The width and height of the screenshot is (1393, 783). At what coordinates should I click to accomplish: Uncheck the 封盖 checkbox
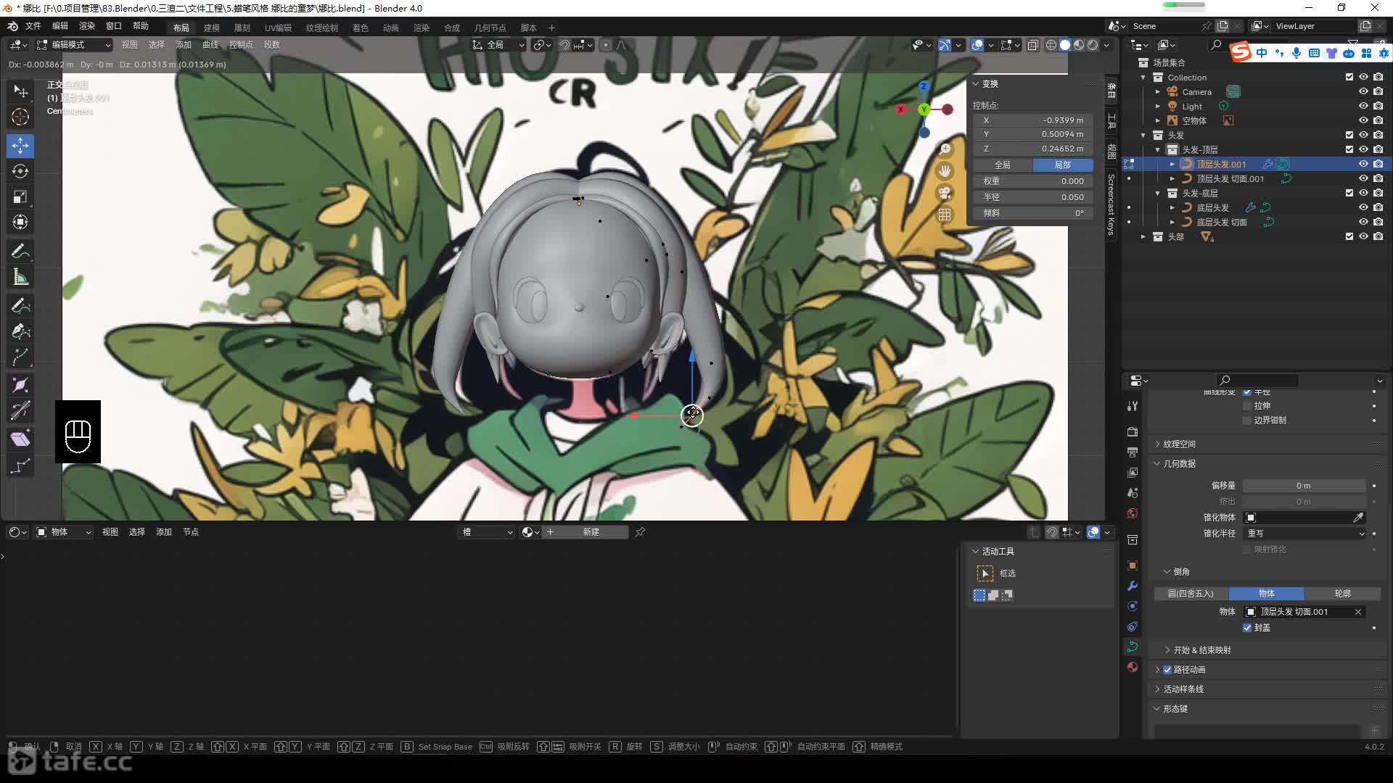(x=1247, y=628)
